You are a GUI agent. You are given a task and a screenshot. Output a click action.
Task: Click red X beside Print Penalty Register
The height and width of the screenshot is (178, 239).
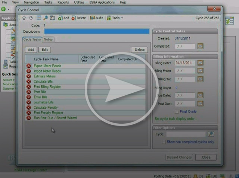click(x=28, y=112)
